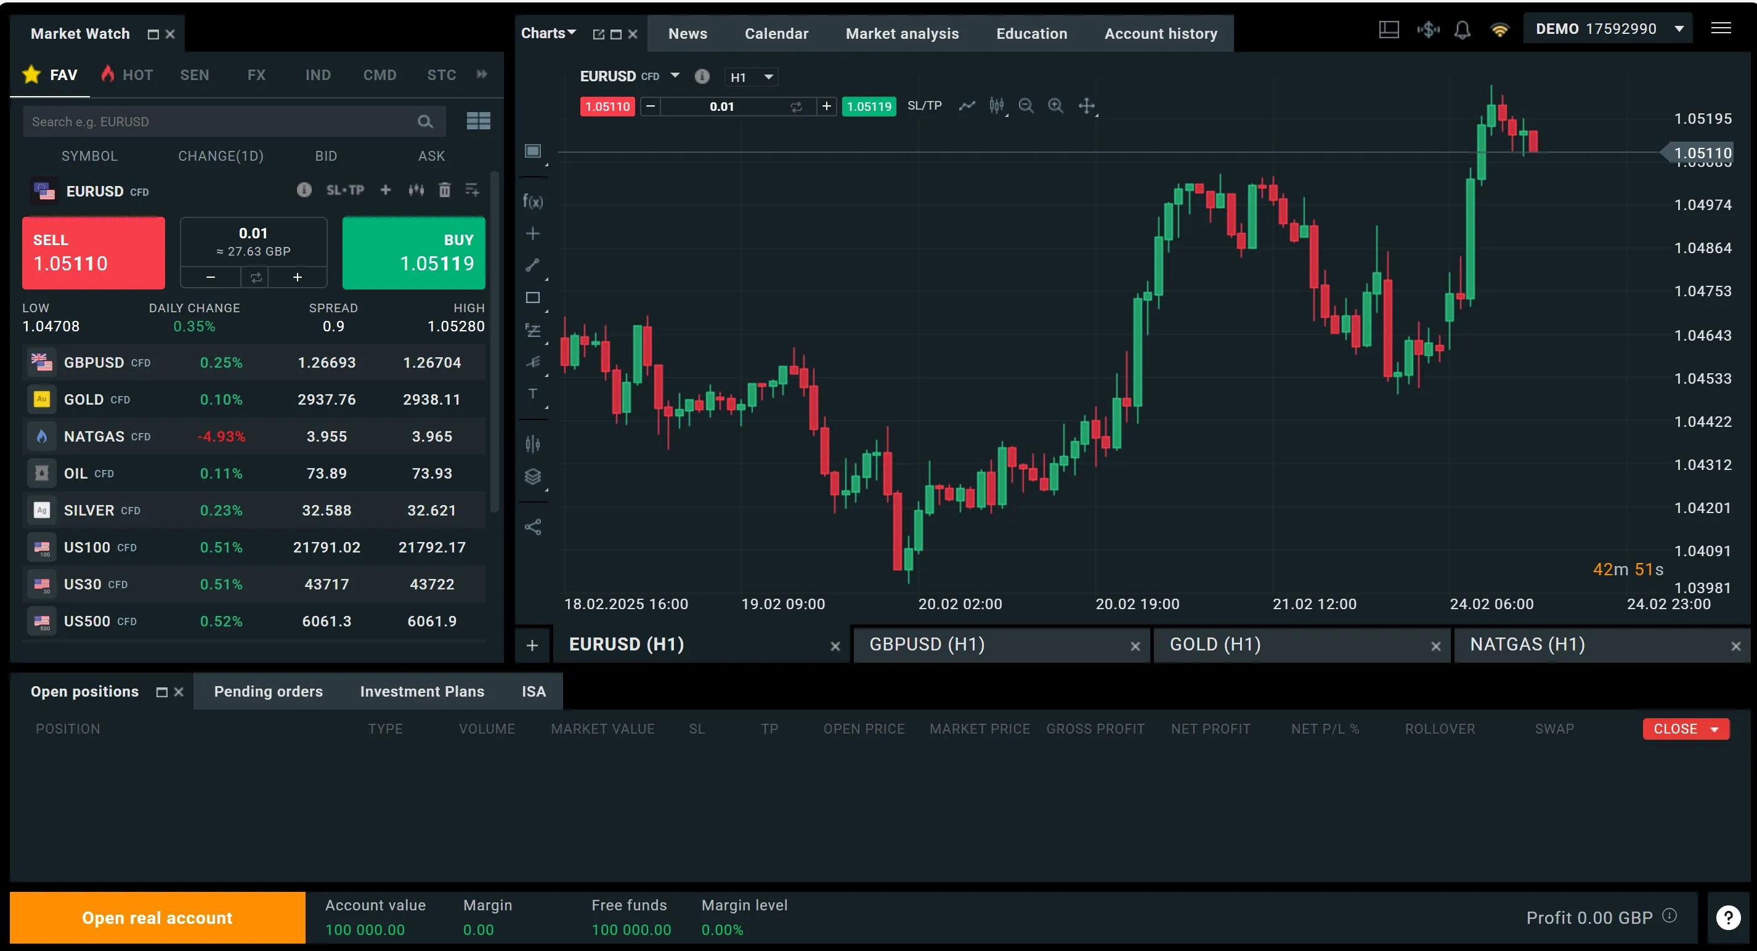This screenshot has width=1757, height=951.
Task: Show more Market Watch category tabs
Action: coord(482,75)
